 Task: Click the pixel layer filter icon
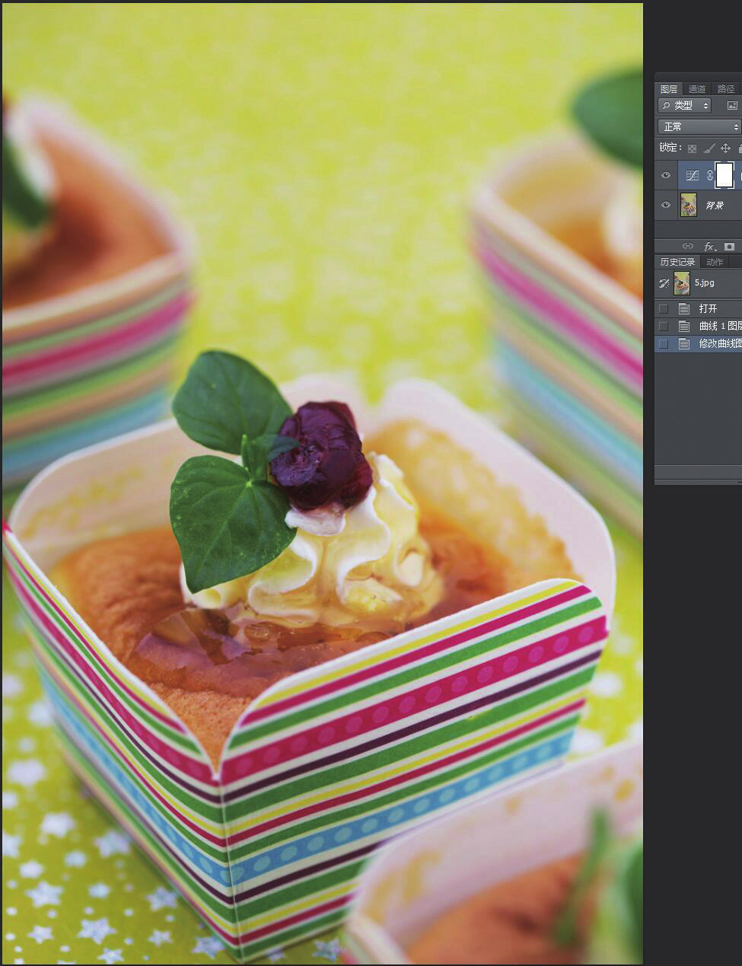(x=732, y=106)
